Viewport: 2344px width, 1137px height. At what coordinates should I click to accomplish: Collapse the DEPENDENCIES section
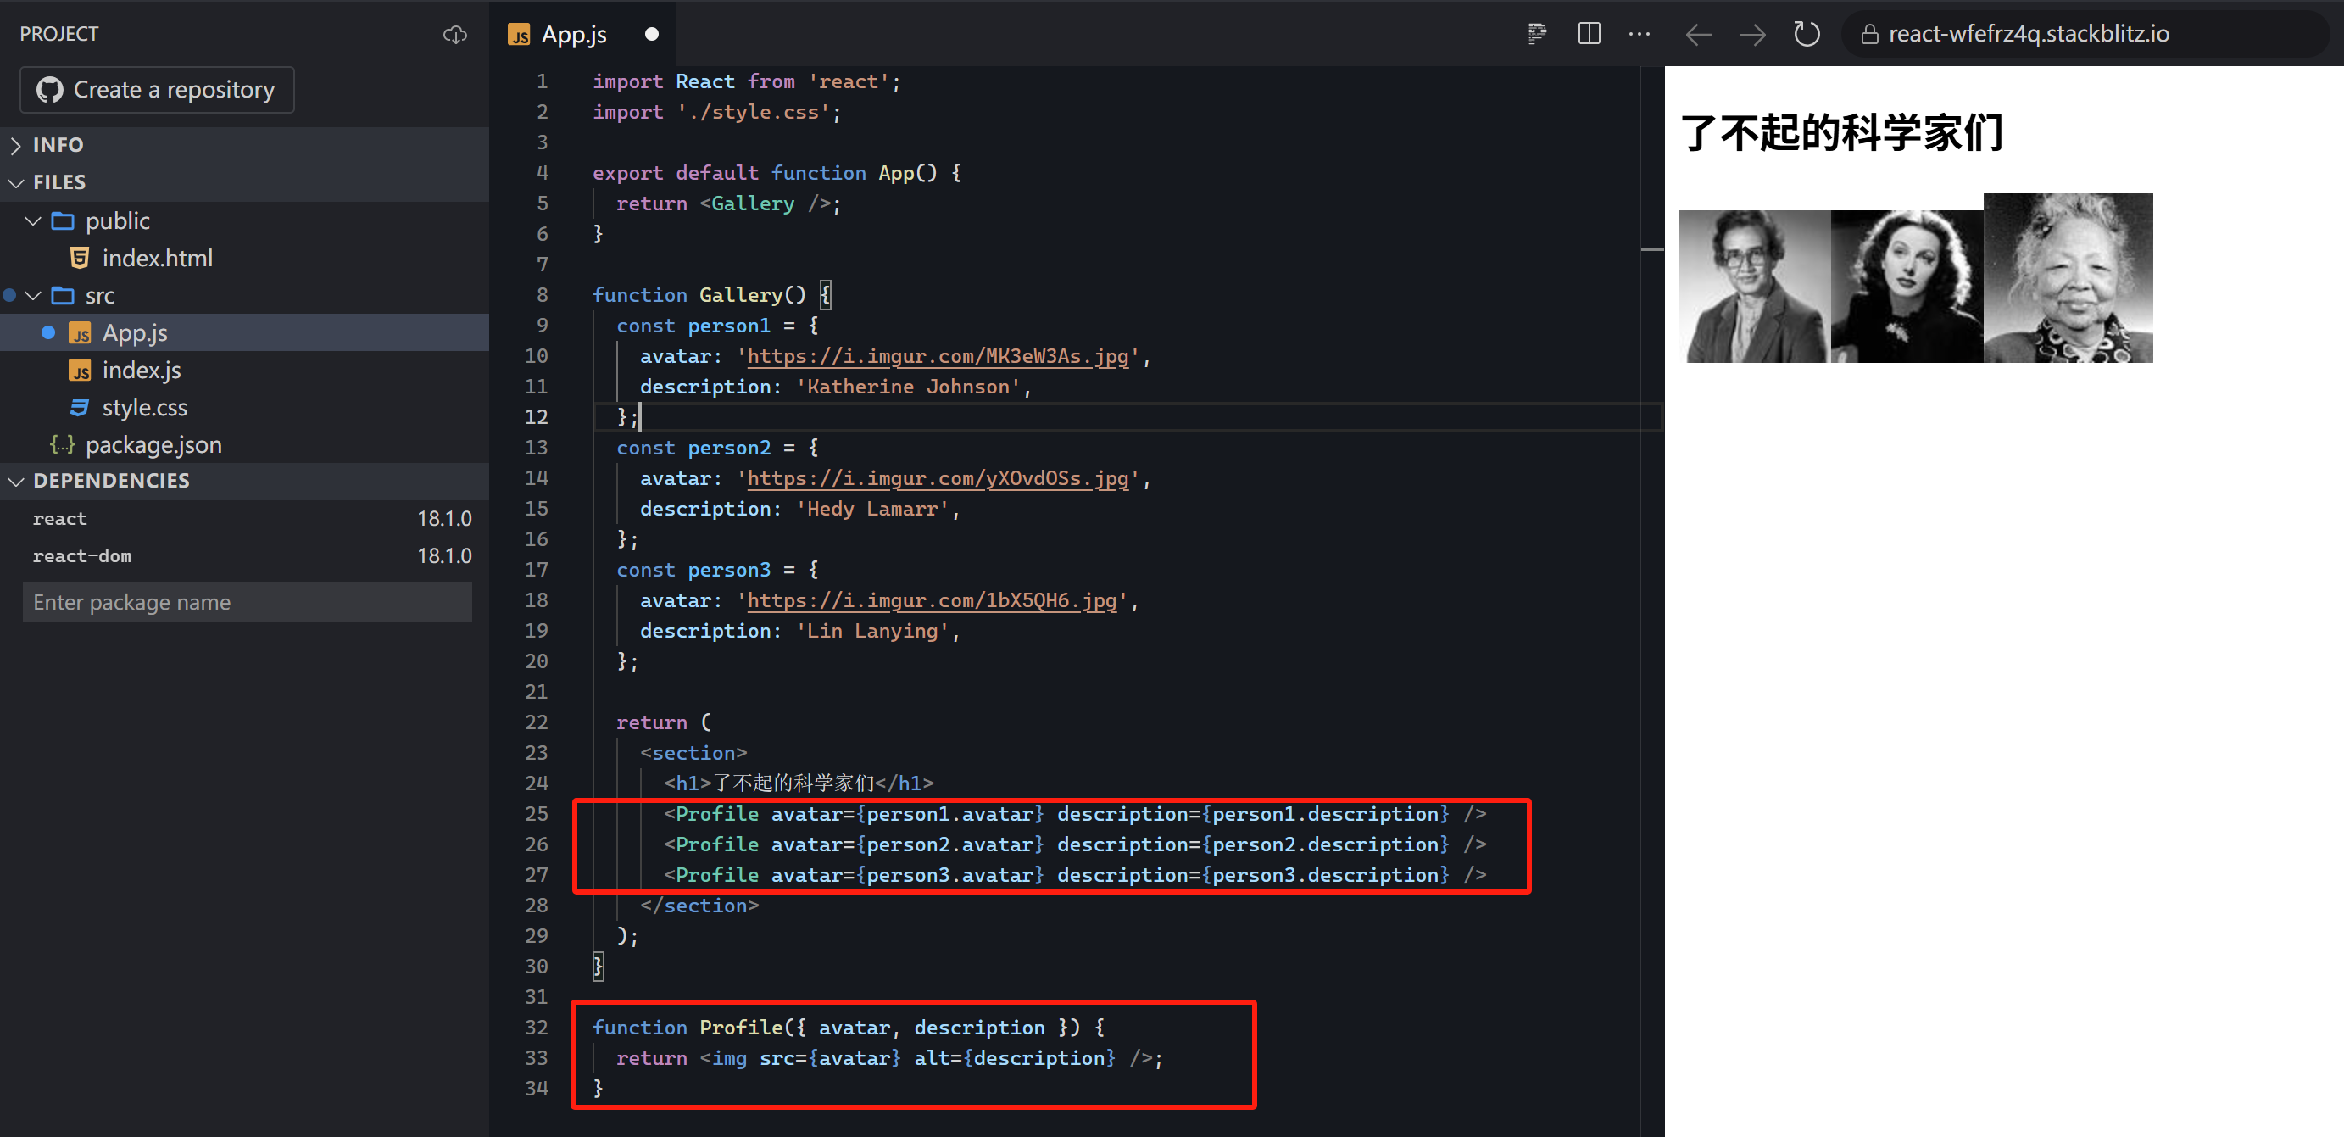coord(110,481)
